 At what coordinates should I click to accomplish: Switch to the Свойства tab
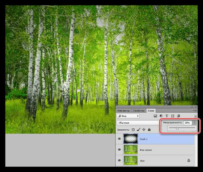[139, 111]
